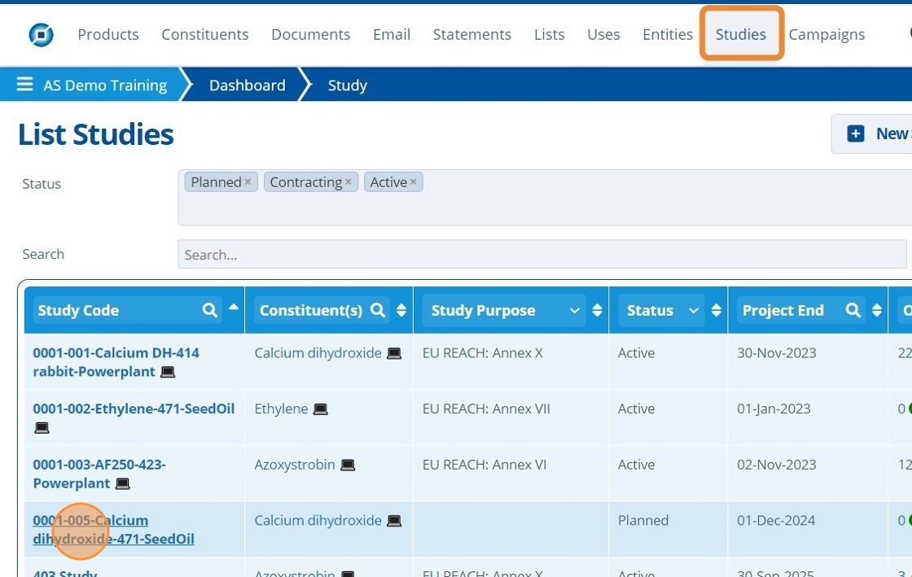This screenshot has width=912, height=577.
Task: Open the Products menu
Action: [108, 34]
